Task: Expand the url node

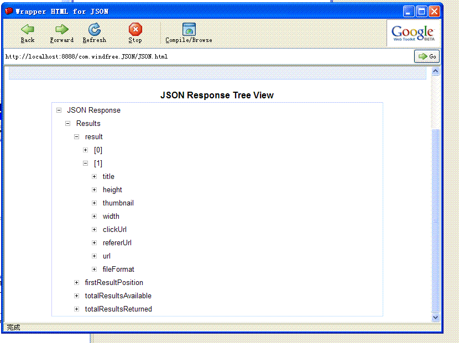Action: (x=94, y=256)
